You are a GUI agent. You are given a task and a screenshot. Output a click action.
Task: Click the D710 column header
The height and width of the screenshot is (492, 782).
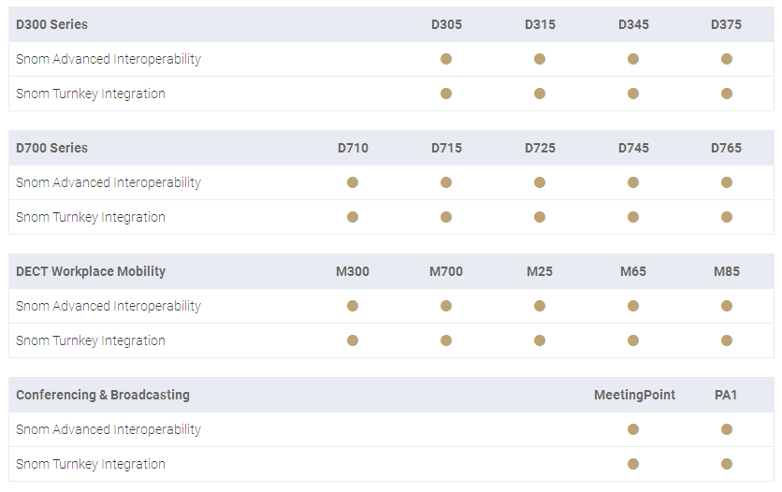click(353, 148)
